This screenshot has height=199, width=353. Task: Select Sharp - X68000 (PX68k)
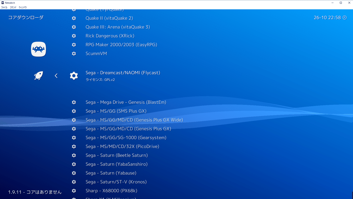(111, 190)
